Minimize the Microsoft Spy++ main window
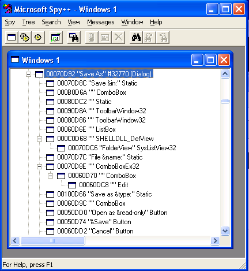This screenshot has width=249, height=271. click(212, 9)
